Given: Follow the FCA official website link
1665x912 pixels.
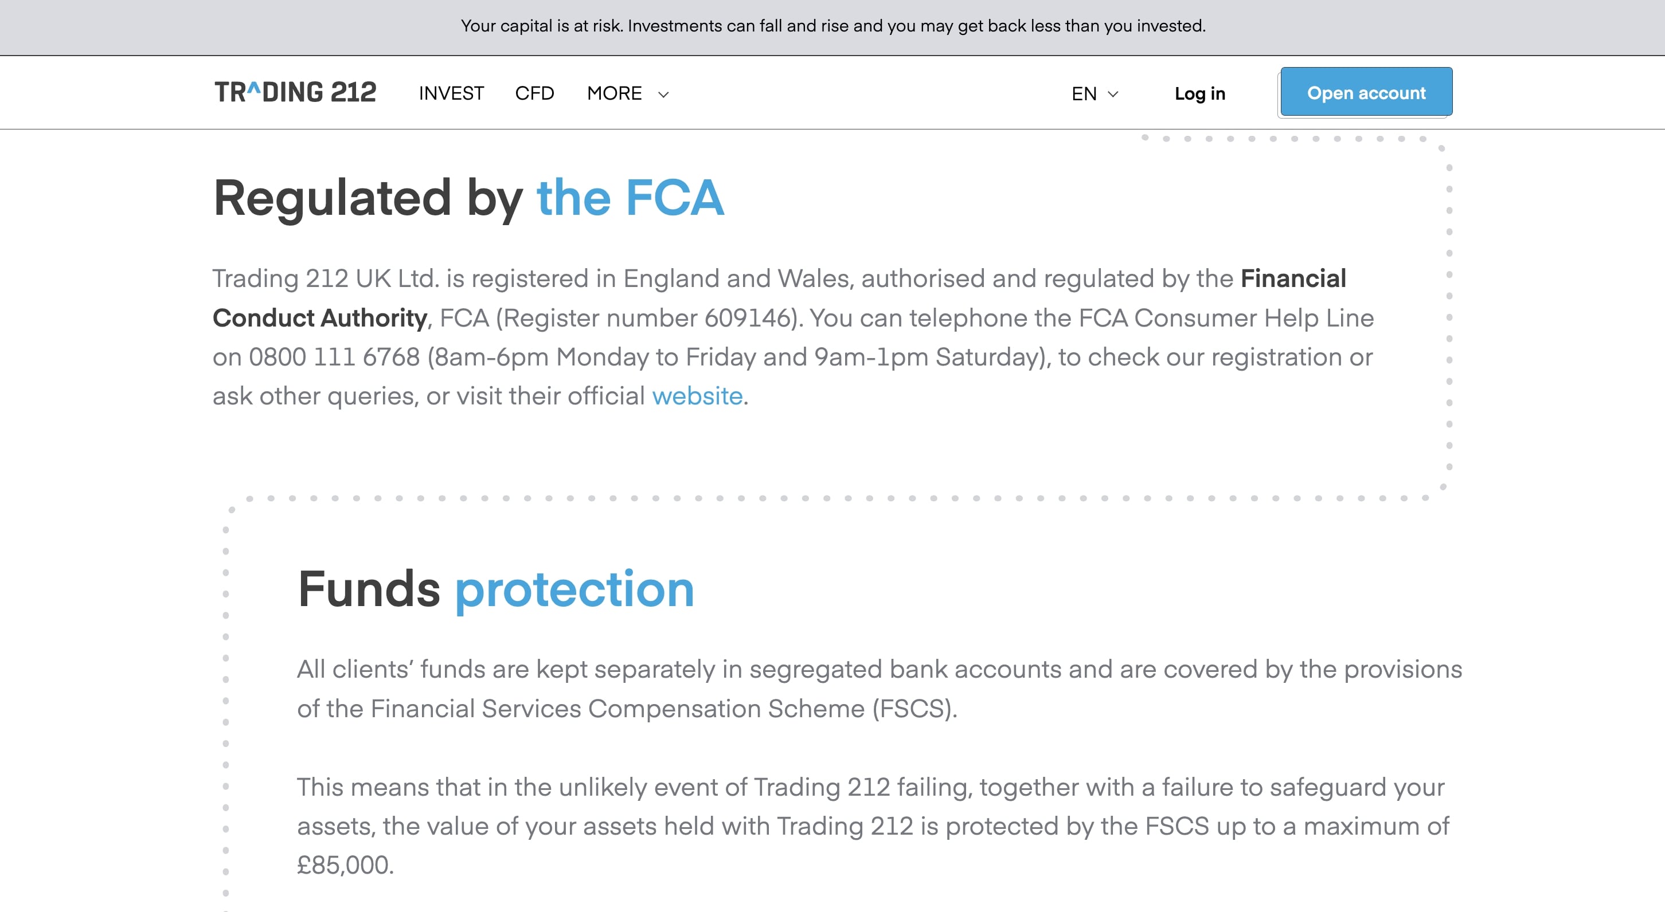Looking at the screenshot, I should pyautogui.click(x=697, y=396).
